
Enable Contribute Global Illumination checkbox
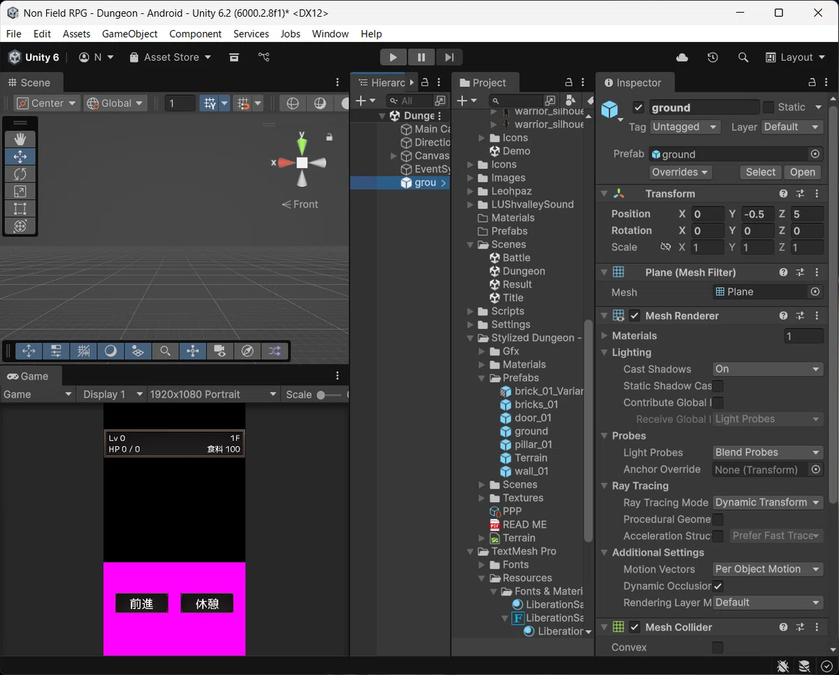(x=718, y=403)
